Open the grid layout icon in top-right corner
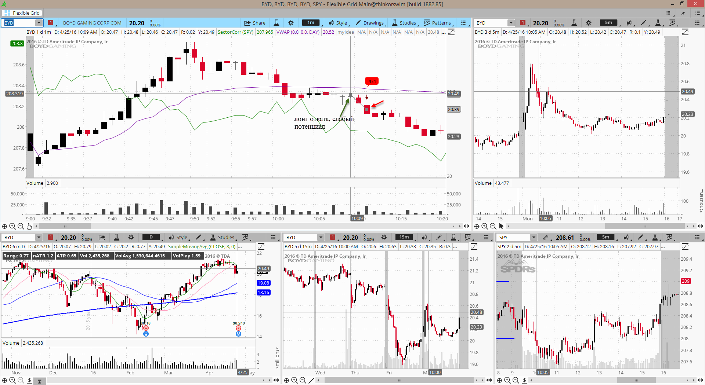Image resolution: width=705 pixels, height=385 pixels. pos(668,13)
